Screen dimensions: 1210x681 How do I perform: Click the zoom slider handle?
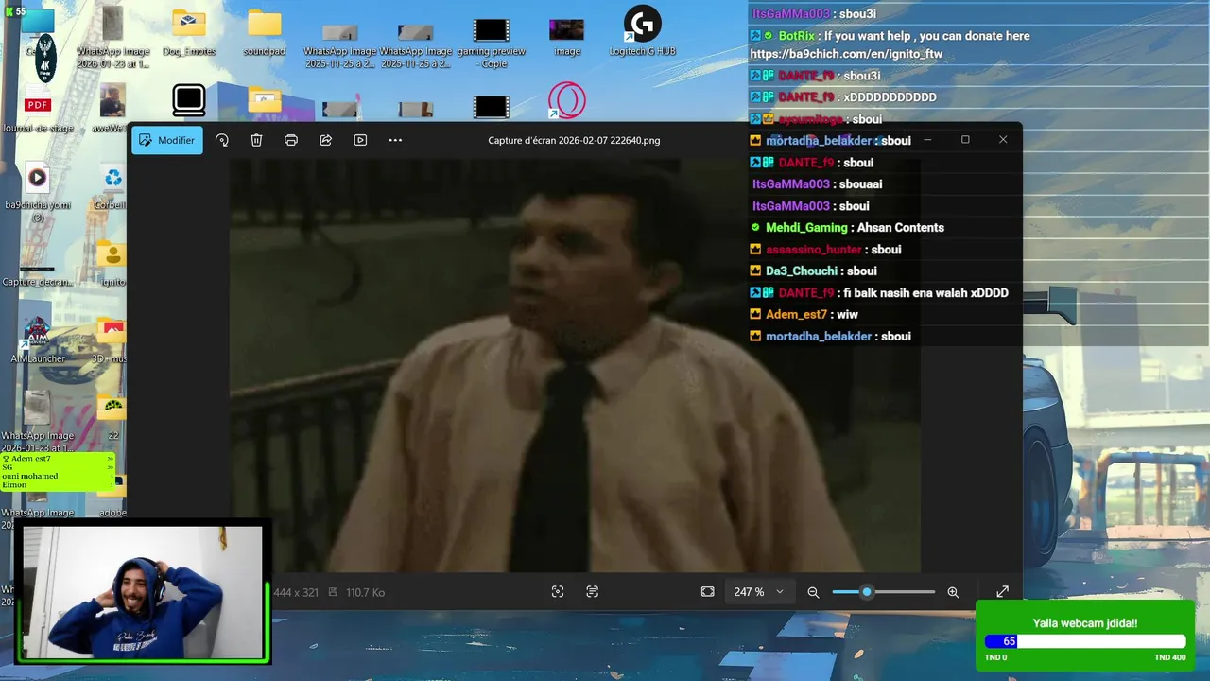coord(866,592)
